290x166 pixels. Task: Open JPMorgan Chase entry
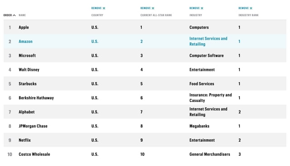(x=33, y=126)
